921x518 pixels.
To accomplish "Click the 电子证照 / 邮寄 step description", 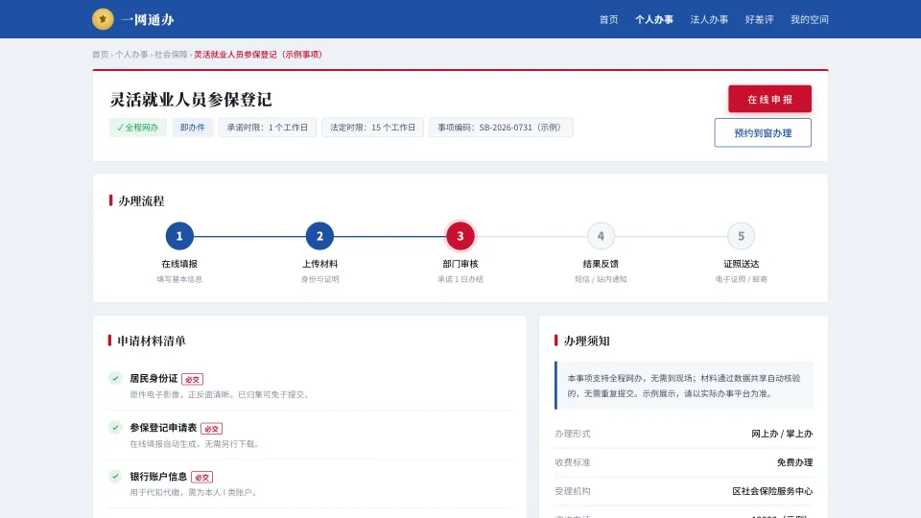I will point(742,279).
